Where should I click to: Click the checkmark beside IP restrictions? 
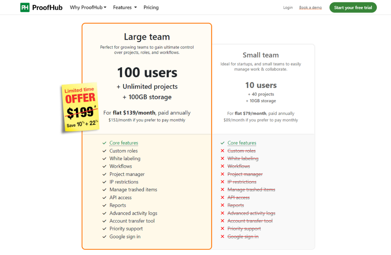(104, 182)
